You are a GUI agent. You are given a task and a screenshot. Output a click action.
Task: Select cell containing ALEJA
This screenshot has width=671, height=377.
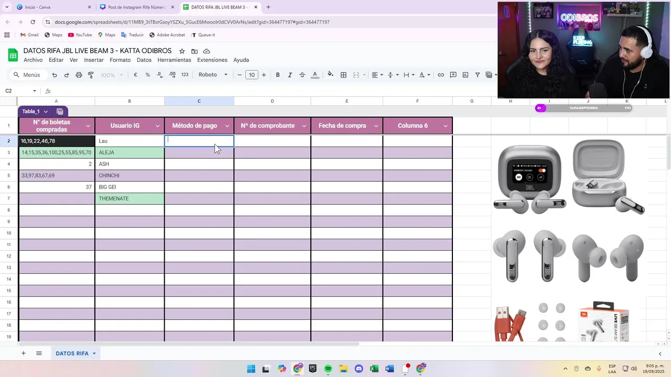coord(129,152)
